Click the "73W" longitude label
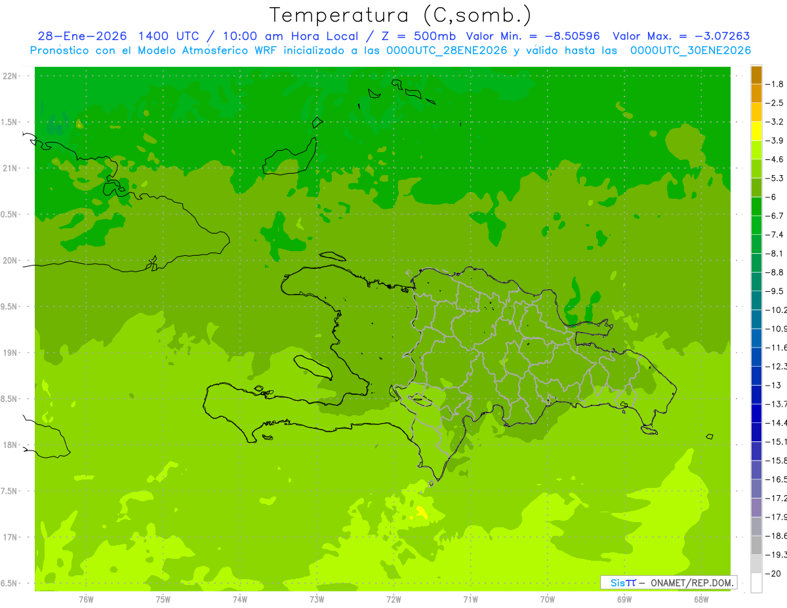This screenshot has width=787, height=608. [317, 599]
